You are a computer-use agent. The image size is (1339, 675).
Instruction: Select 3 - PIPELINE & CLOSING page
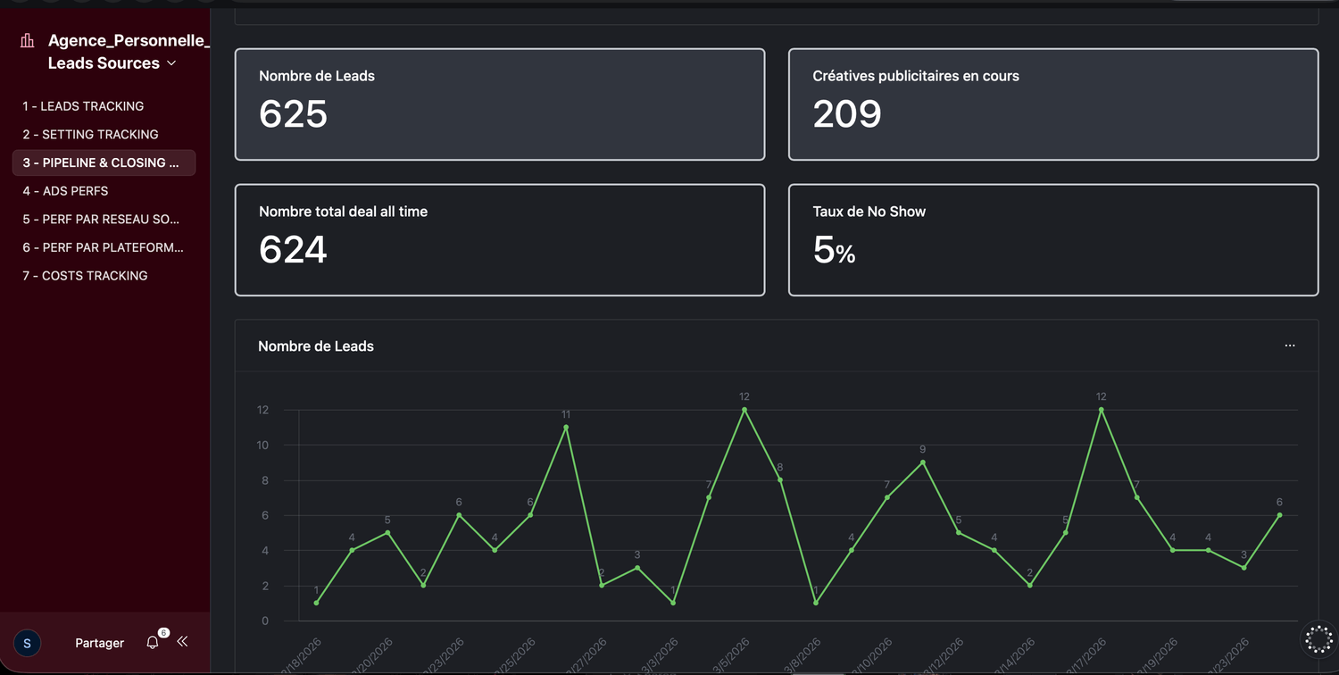coord(104,162)
